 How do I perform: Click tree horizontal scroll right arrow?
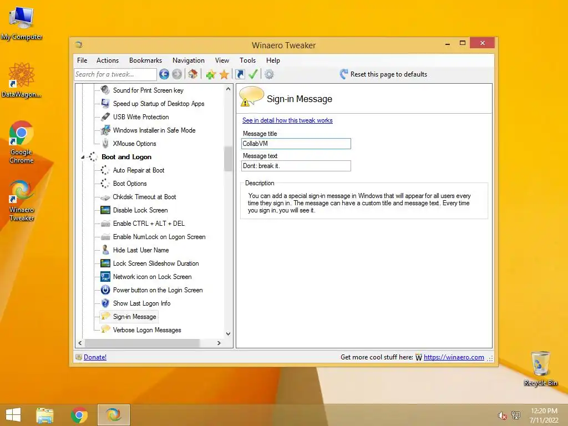219,343
